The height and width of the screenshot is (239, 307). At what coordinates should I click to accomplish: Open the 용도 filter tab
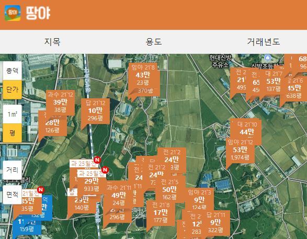point(154,42)
